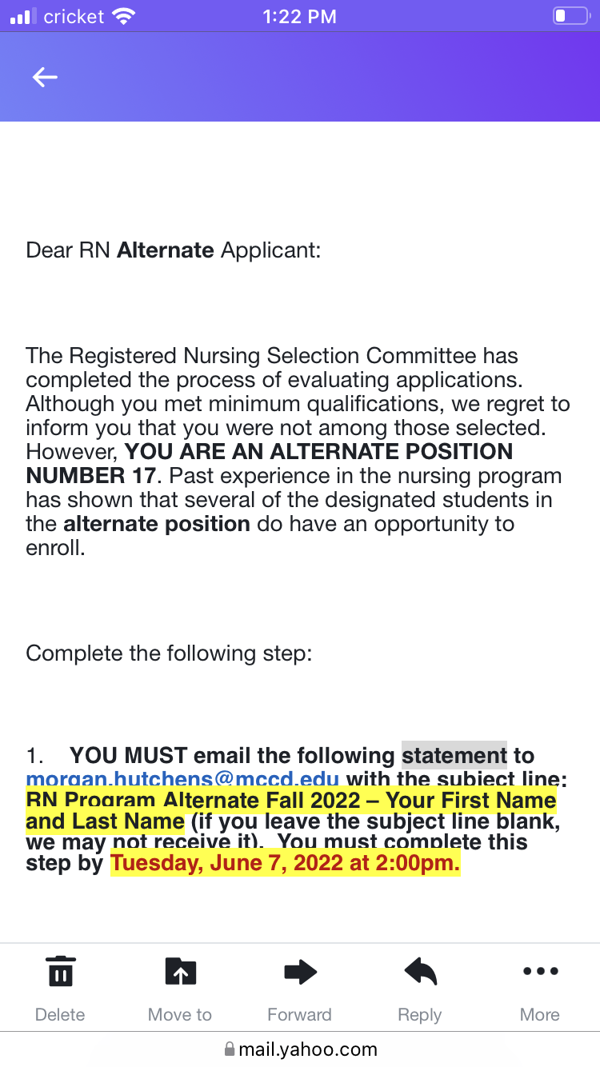
Task: Tap the 1:22 PM clock
Action: pyautogui.click(x=300, y=17)
